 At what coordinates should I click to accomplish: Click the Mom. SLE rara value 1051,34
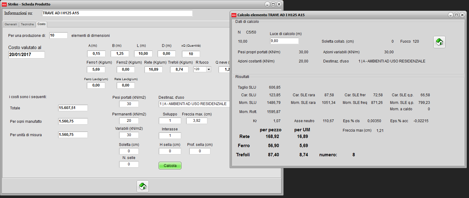pos(328,102)
